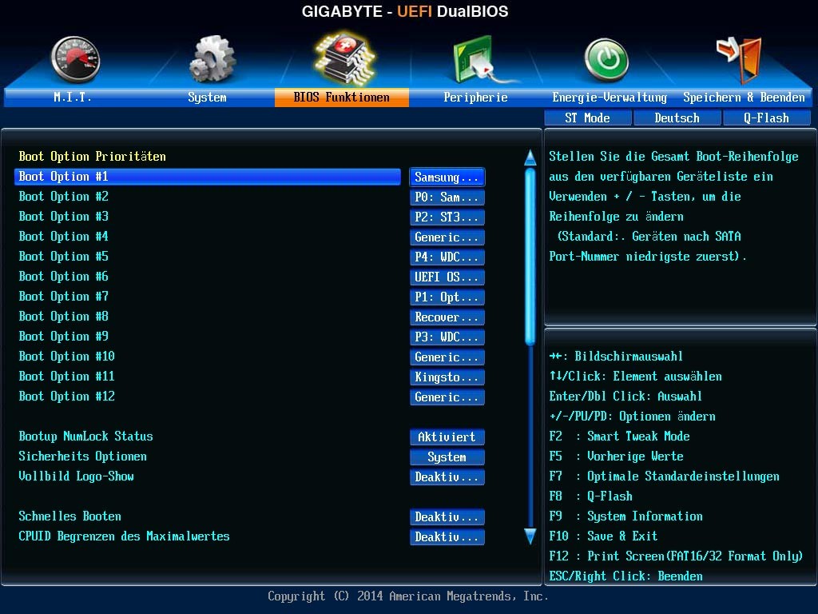Toggle CPUID Begrenzen des Maximalwertes value
Screen dimensions: 818x614
coord(447,536)
